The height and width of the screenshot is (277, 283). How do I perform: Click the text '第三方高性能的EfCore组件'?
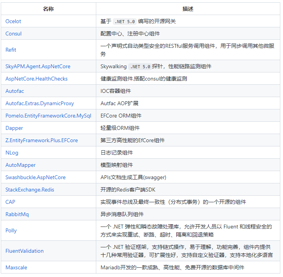click(132, 141)
